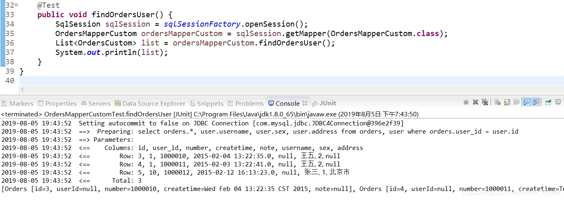The height and width of the screenshot is (200, 564).
Task: Click the console Row starting with 3, 1, 1000010
Action: click(171, 156)
